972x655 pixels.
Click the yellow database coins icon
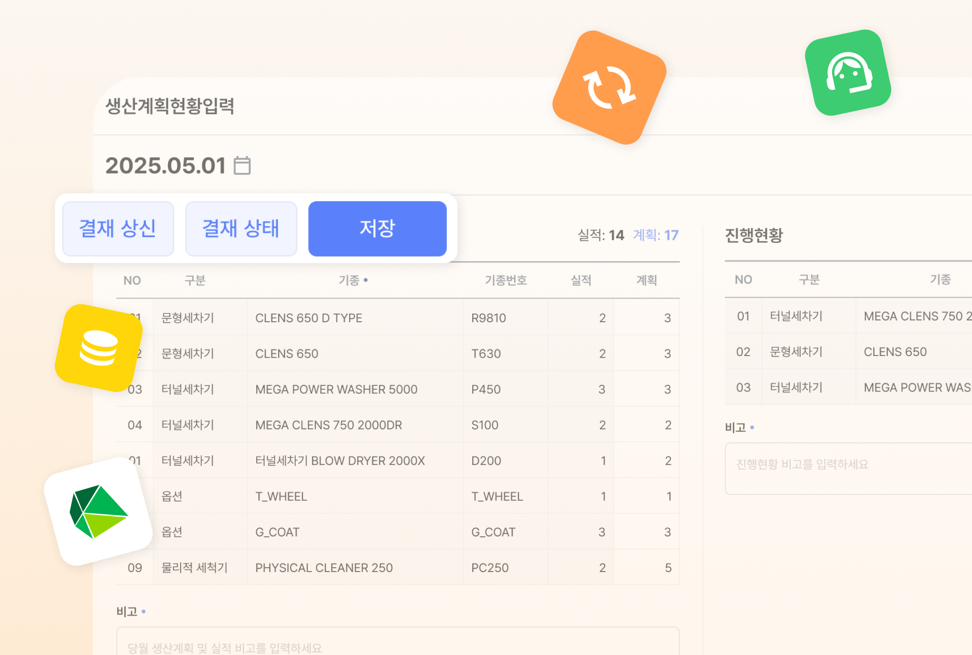click(x=99, y=348)
